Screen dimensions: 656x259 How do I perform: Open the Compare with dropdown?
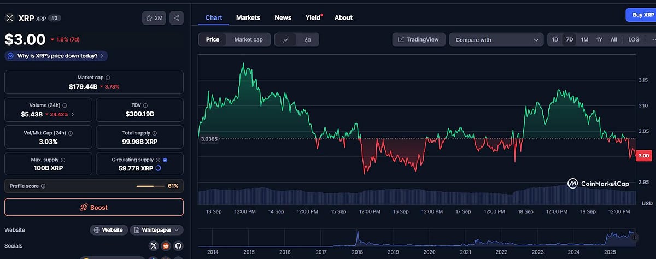pos(496,39)
